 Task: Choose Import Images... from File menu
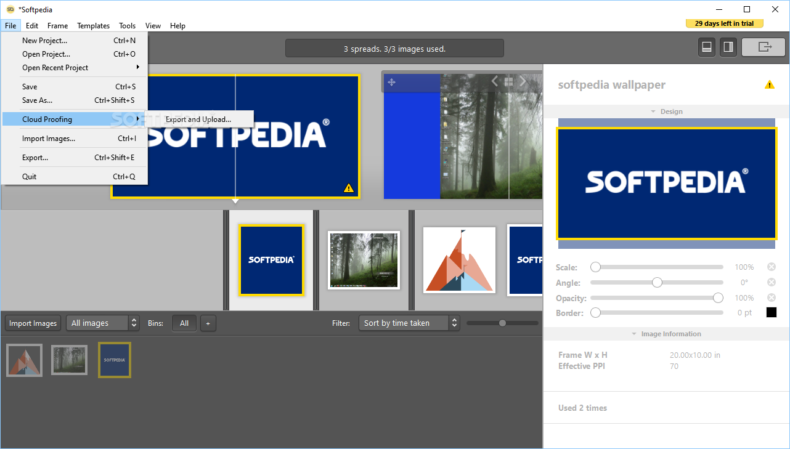click(x=75, y=139)
